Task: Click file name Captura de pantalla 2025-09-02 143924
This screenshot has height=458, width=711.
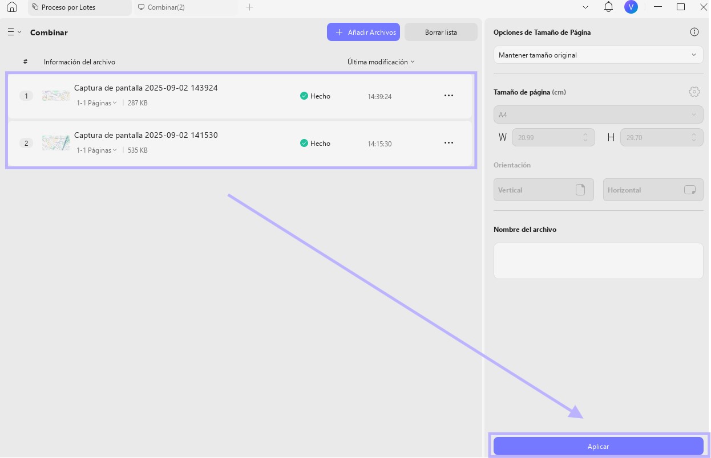Action: point(146,88)
